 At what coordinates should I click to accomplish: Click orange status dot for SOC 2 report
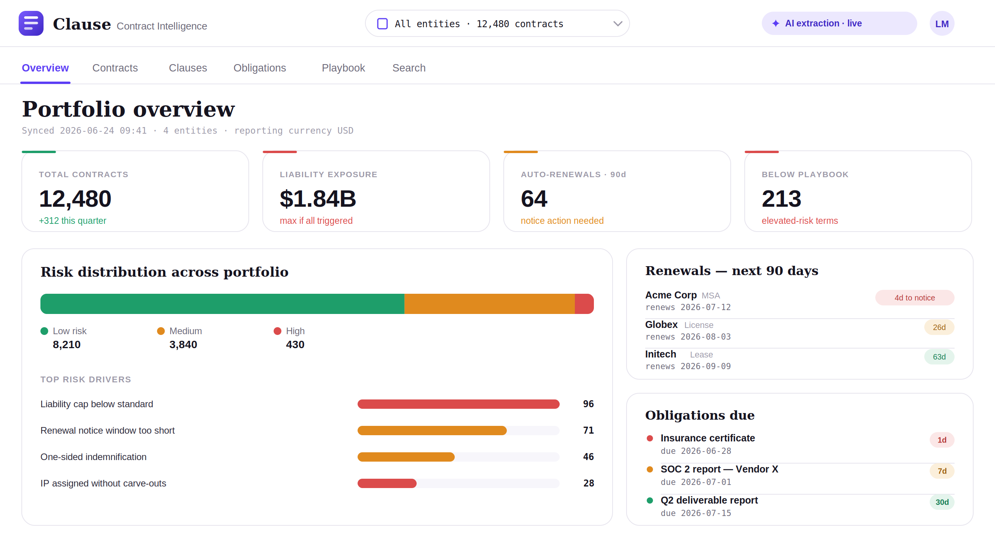(x=650, y=469)
